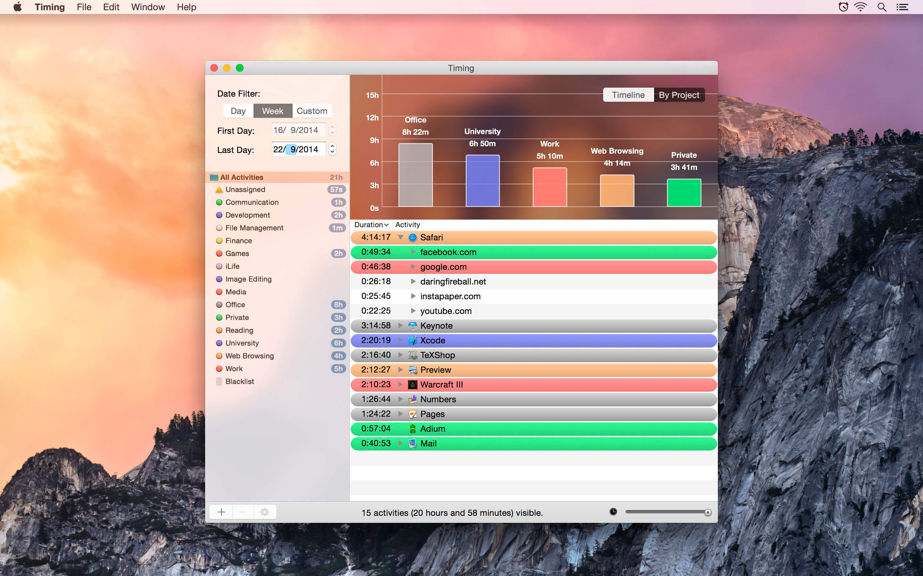Select the Reading project in sidebar
923x576 pixels.
click(x=277, y=330)
